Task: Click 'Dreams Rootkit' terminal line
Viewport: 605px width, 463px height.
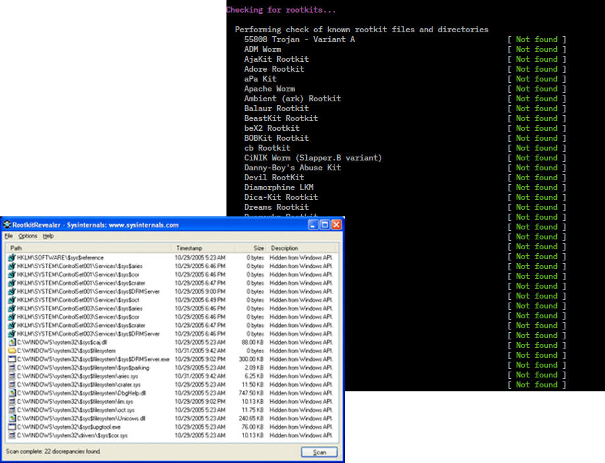Action: [x=276, y=207]
